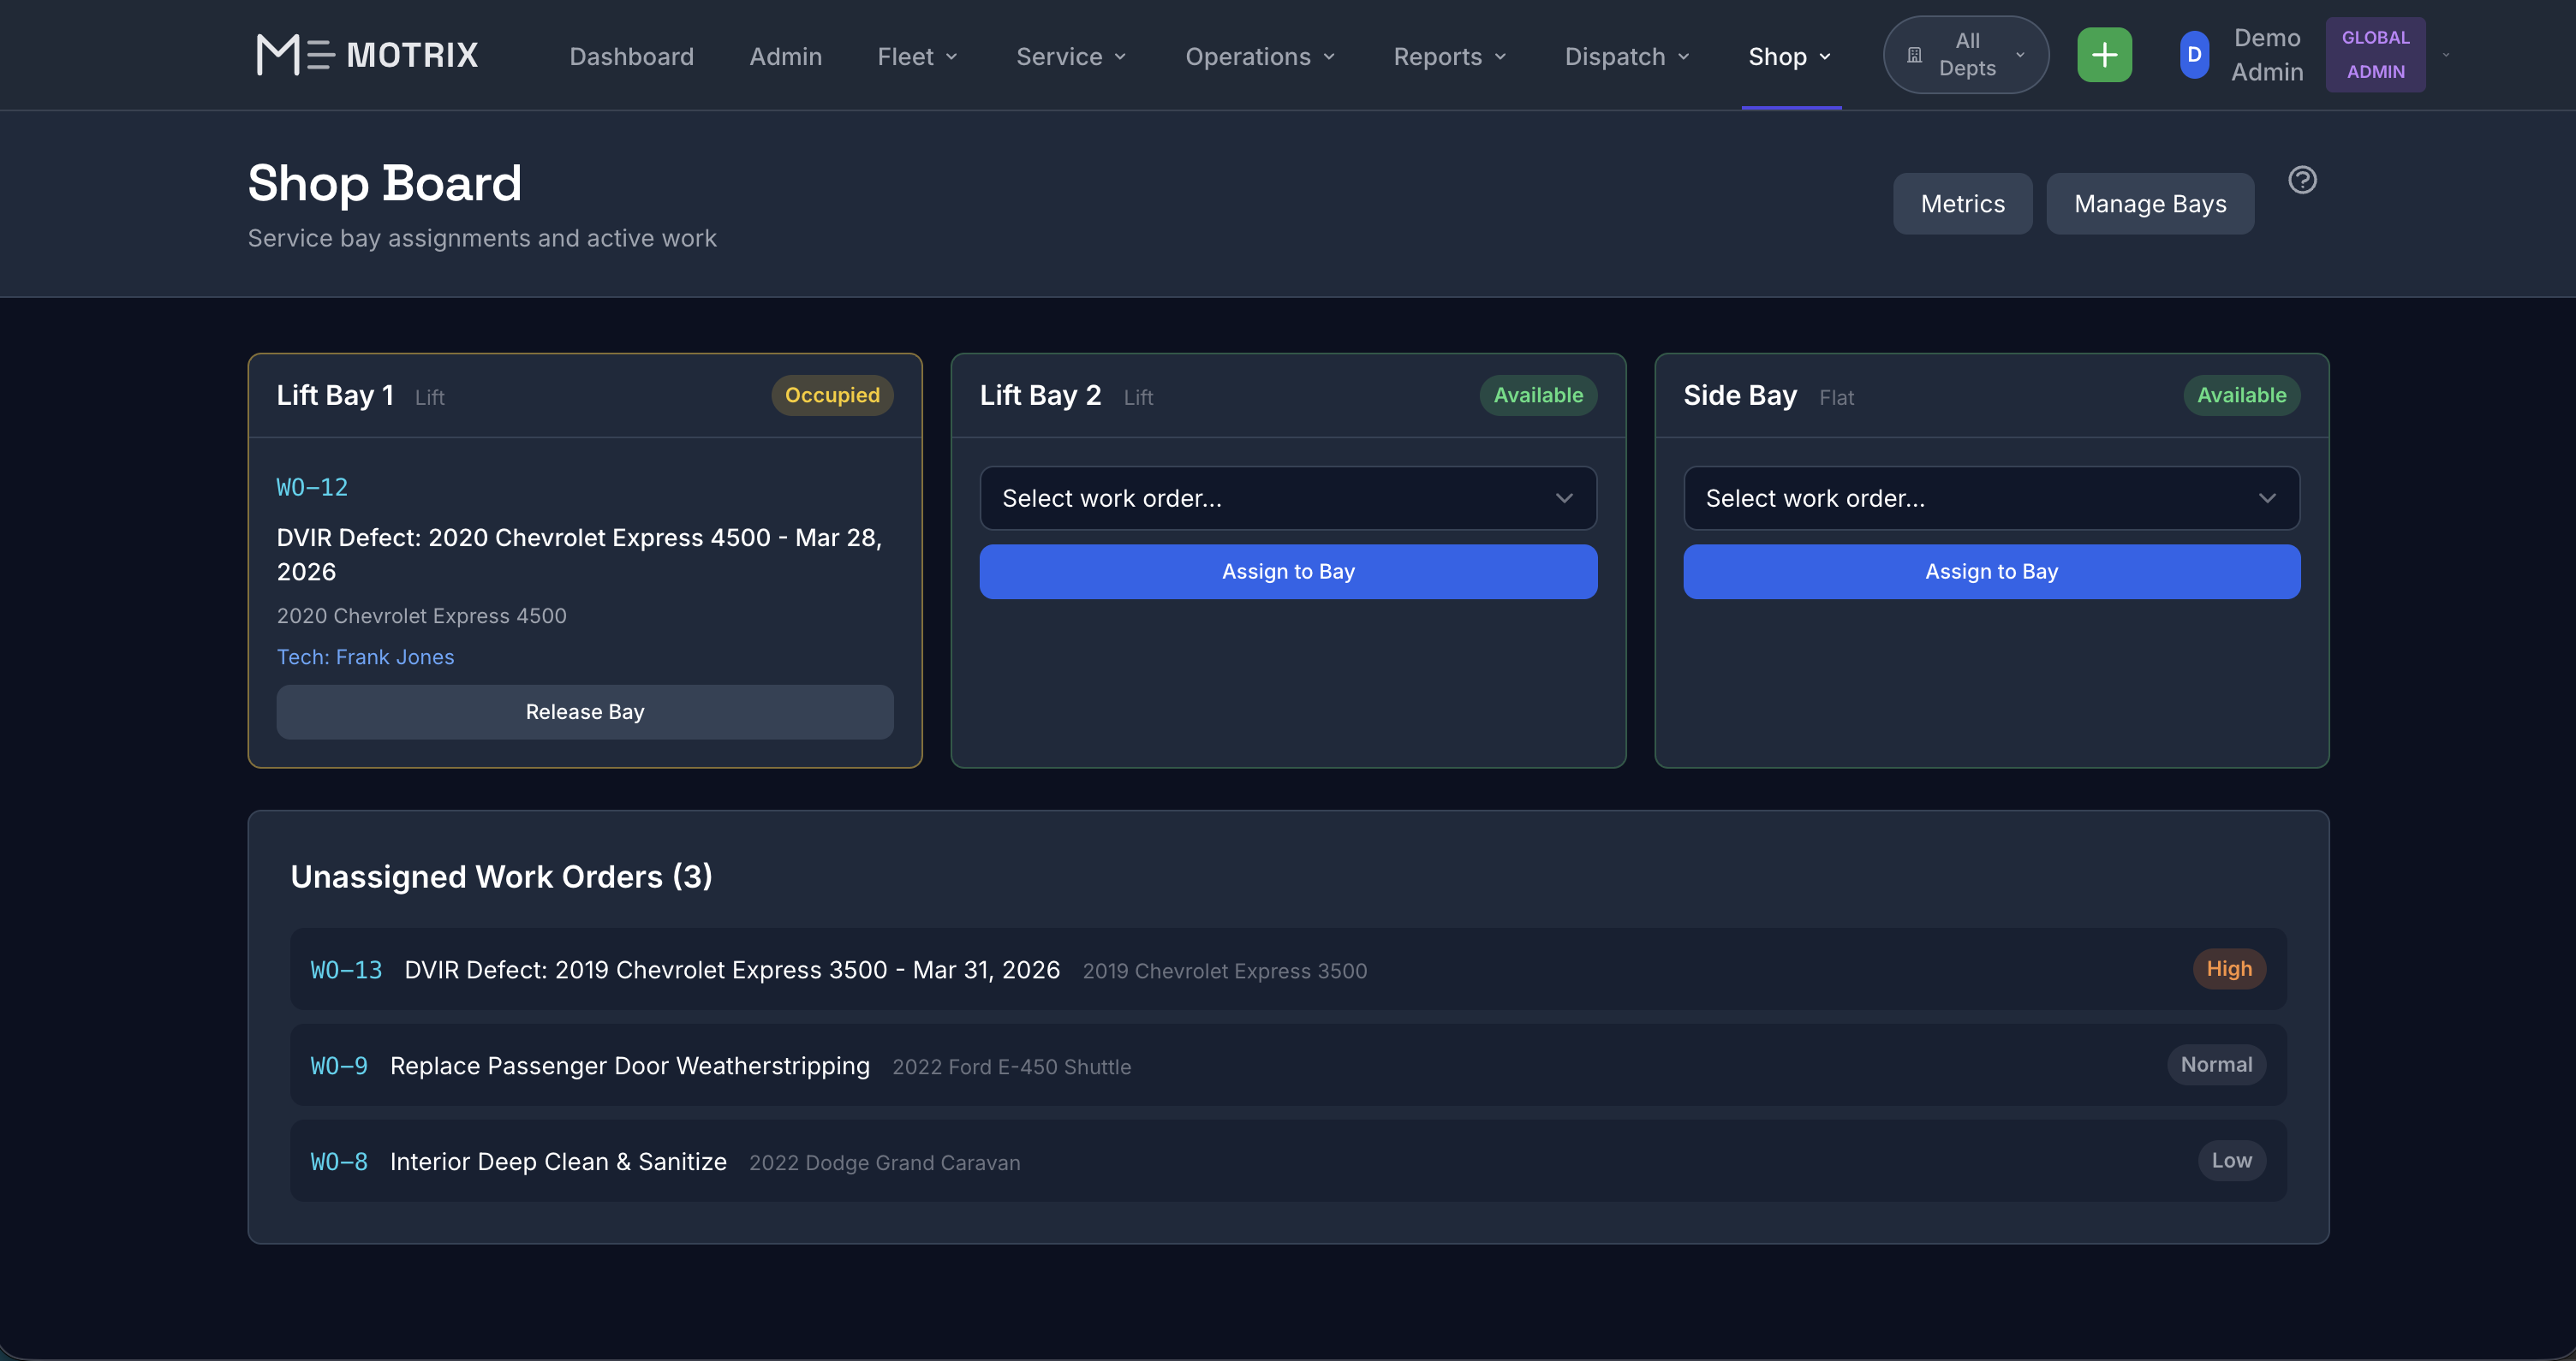Open work order link WO-12
This screenshot has height=1361, width=2576.
pyautogui.click(x=311, y=487)
